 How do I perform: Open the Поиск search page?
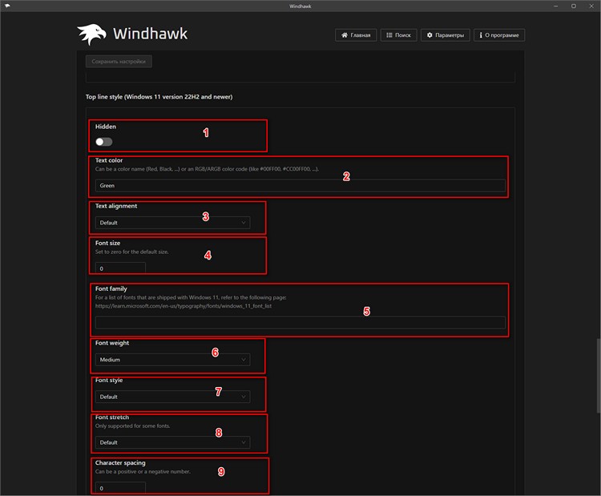398,35
